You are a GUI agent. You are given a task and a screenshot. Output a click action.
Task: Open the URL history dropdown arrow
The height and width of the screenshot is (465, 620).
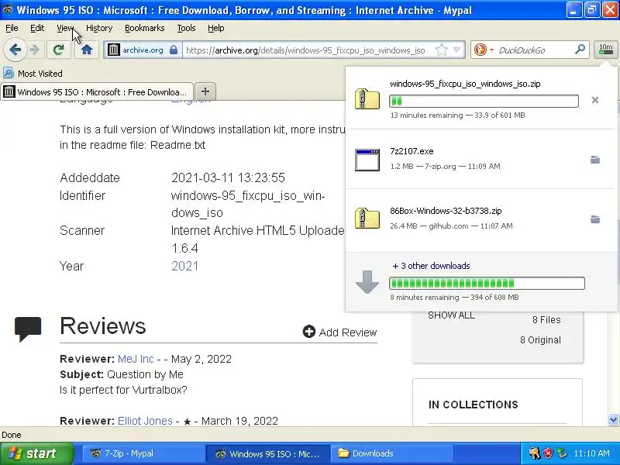coord(457,50)
